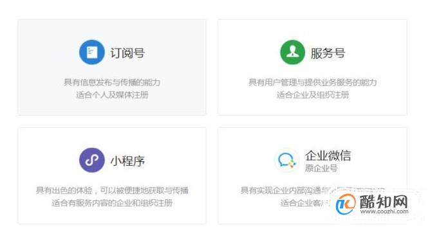Click the blue 订阅号 document icon
This screenshot has width=439, height=239.
[92, 52]
